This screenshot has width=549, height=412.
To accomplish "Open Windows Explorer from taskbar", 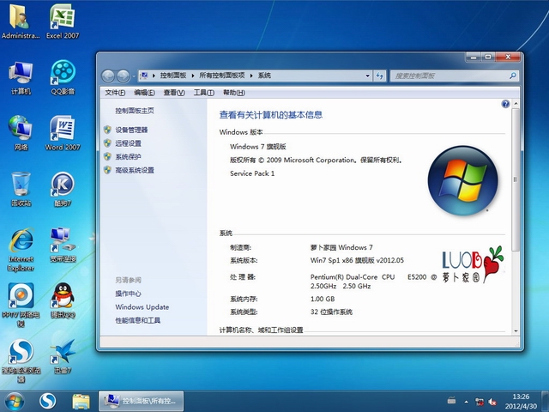I will coord(81,402).
